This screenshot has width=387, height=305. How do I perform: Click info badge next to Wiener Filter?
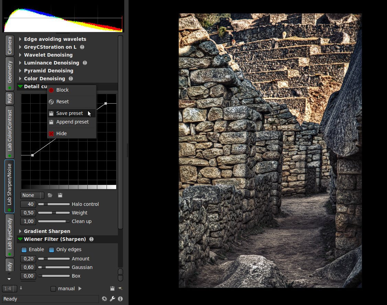click(91, 239)
